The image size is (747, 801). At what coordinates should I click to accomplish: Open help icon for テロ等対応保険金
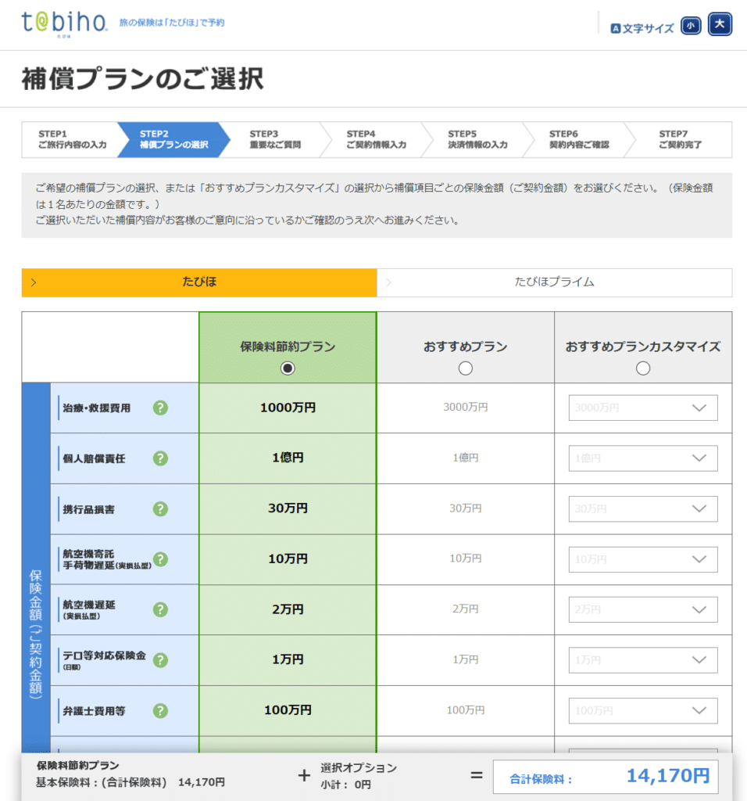click(160, 660)
